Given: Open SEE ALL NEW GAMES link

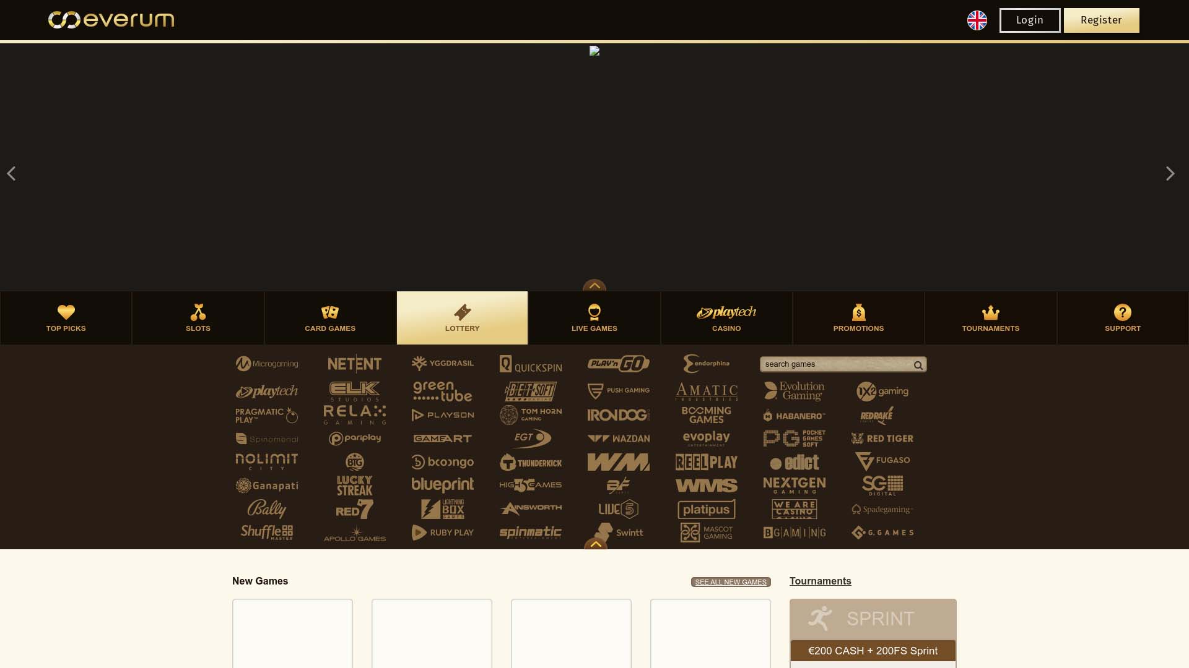Looking at the screenshot, I should (730, 582).
